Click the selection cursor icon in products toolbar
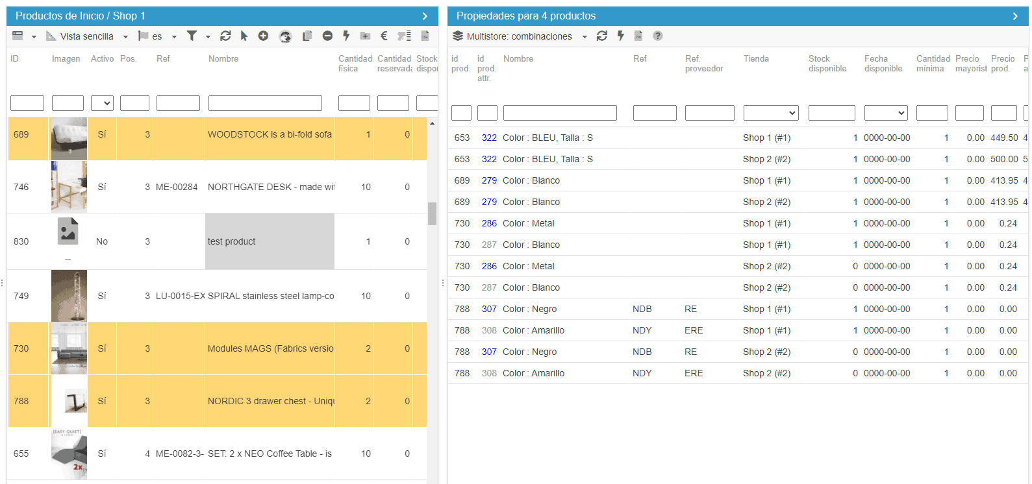1032x484 pixels. point(244,36)
